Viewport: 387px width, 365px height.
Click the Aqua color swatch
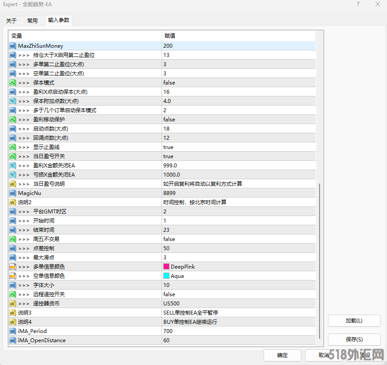[166, 276]
